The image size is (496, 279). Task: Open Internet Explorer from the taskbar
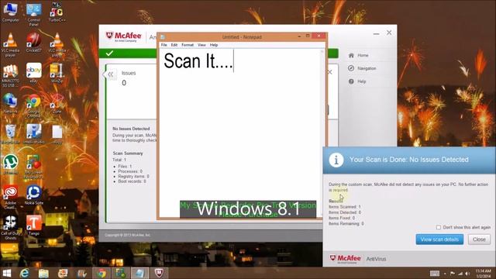pos(24,273)
